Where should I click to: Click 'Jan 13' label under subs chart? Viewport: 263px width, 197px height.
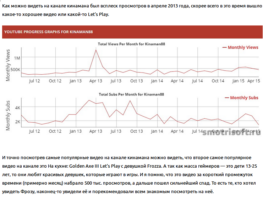pos(76,131)
